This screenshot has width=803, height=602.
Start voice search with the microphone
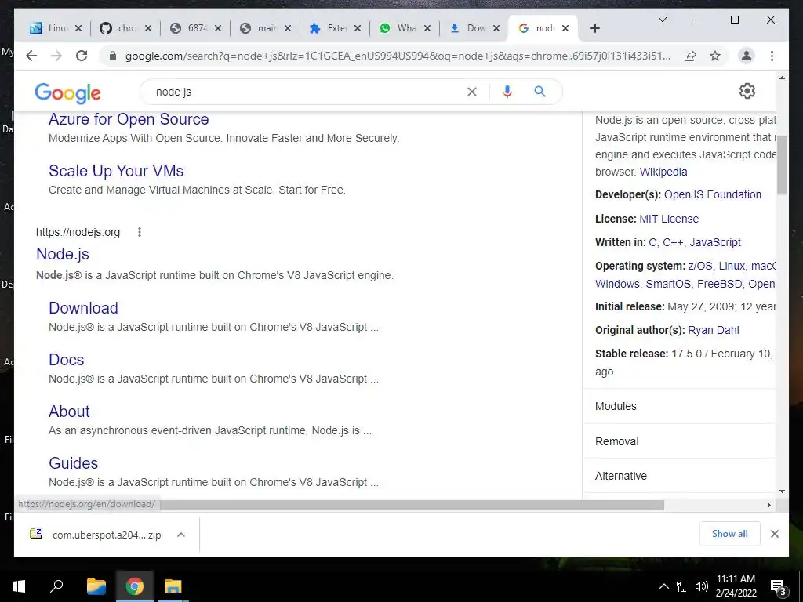pyautogui.click(x=507, y=92)
